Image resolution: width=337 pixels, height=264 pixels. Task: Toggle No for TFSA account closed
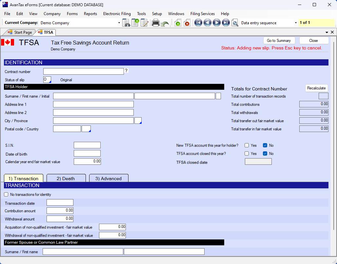[265, 154]
